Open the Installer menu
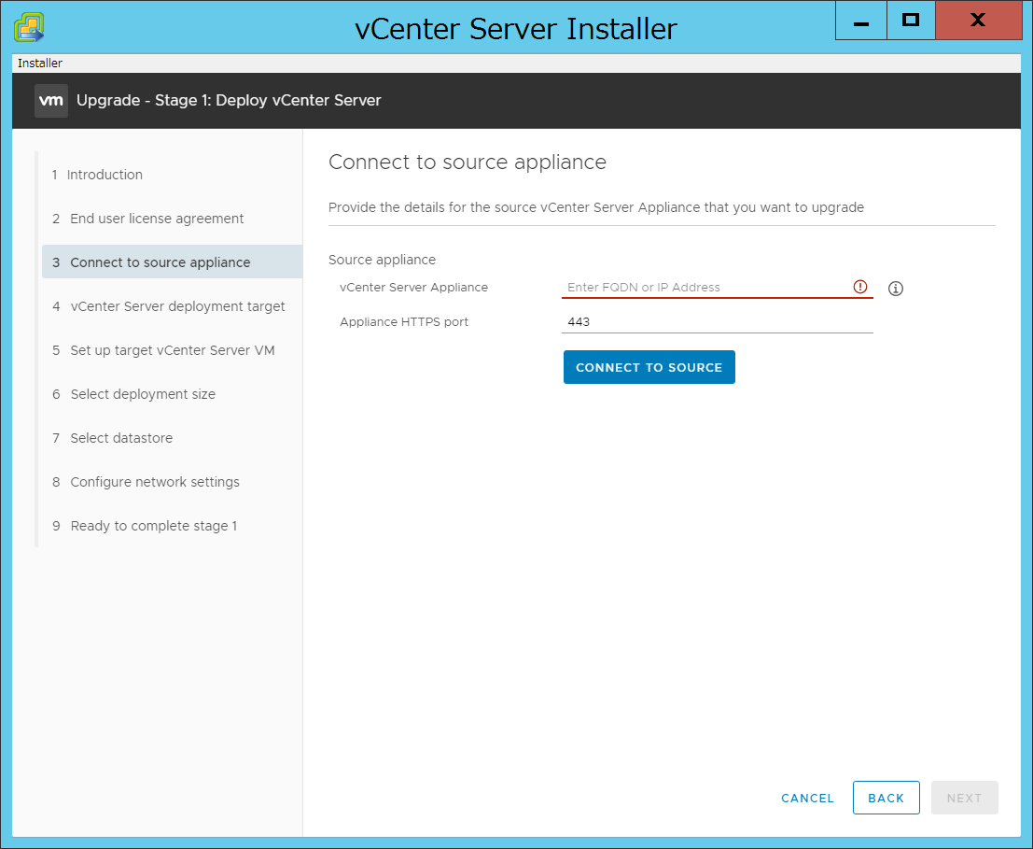 pos(39,64)
